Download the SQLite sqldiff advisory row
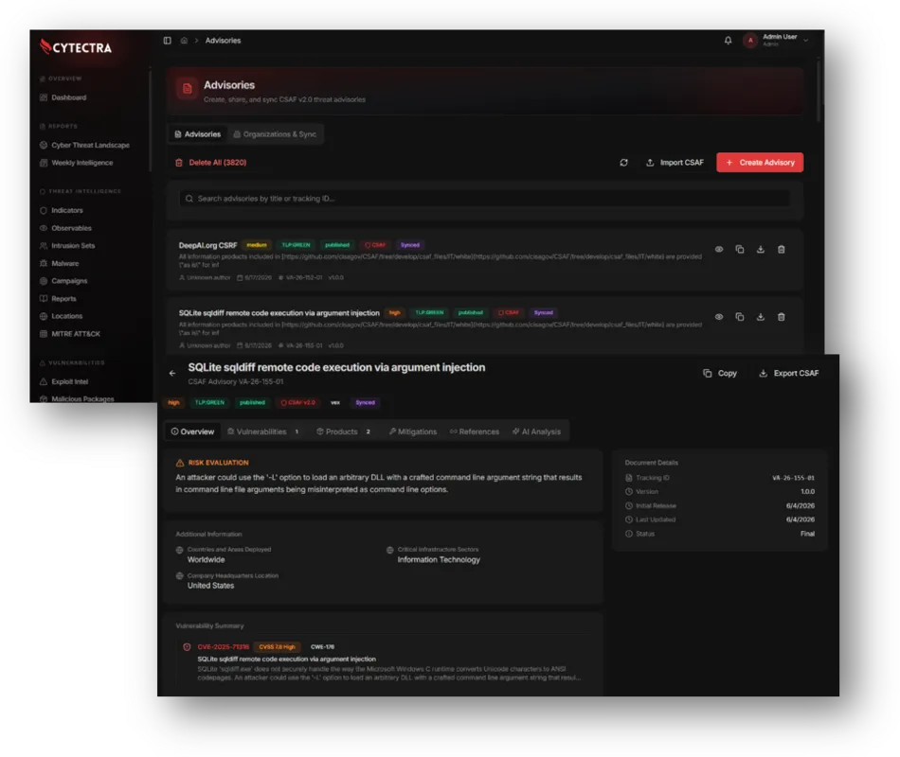 pyautogui.click(x=760, y=317)
